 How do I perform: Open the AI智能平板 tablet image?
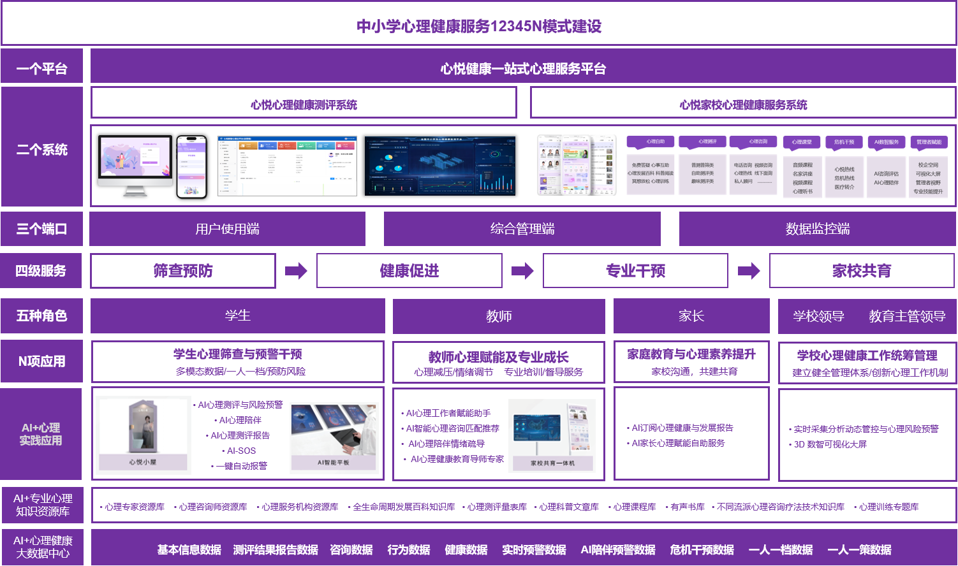click(333, 436)
